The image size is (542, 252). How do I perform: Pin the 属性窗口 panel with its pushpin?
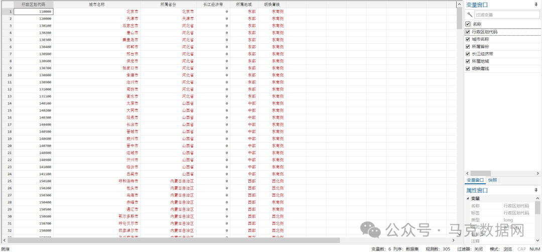point(536,190)
